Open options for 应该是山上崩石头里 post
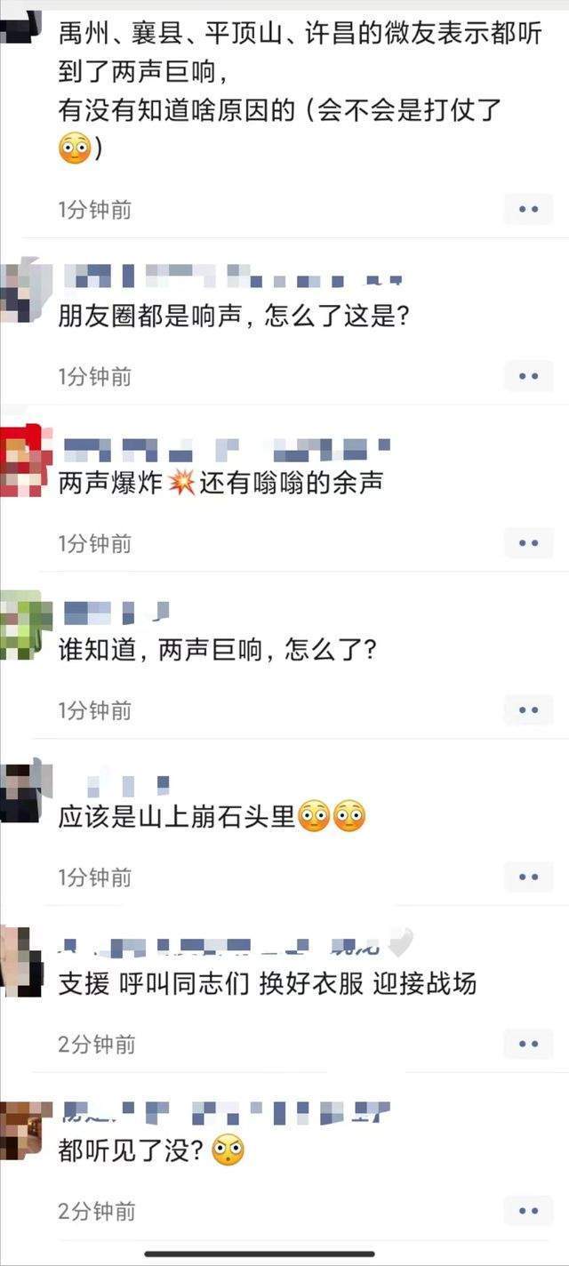This screenshot has height=1266, width=569. (528, 877)
